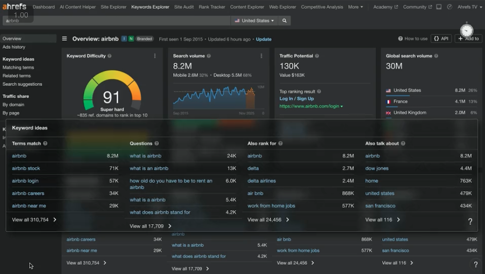
Task: Open the hamburger menu beside Overview title
Action: pos(65,39)
